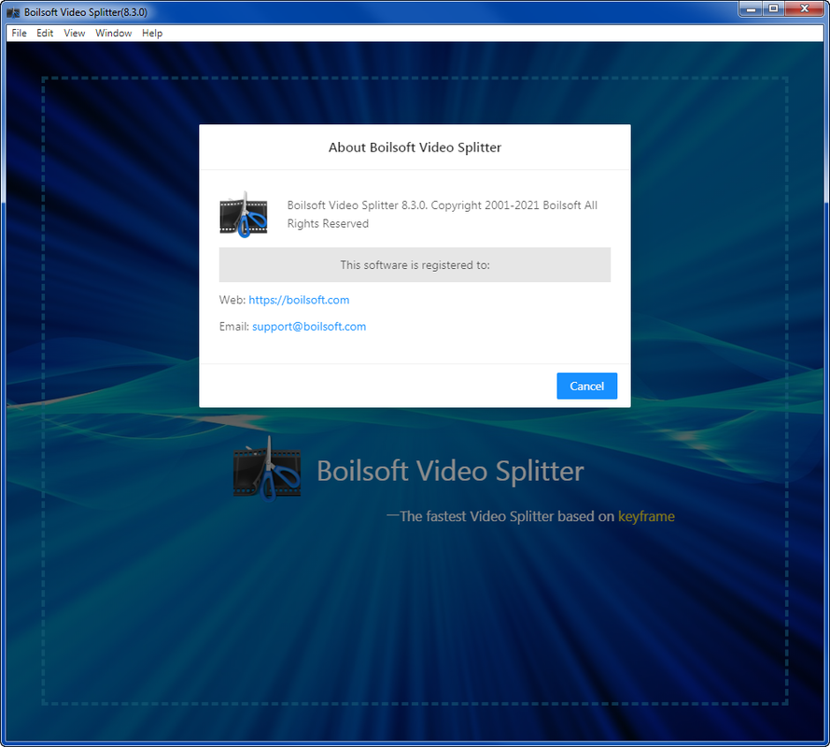This screenshot has height=747, width=830.
Task: Click the large Boilsoft logo icon on background
Action: click(267, 469)
